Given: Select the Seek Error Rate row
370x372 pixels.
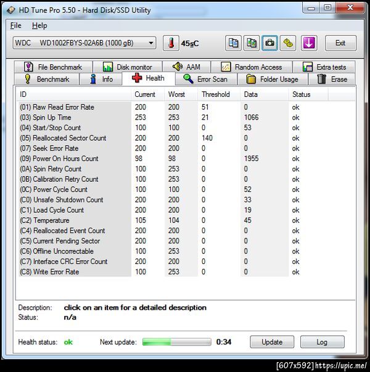Looking at the screenshot, I should tap(186, 148).
